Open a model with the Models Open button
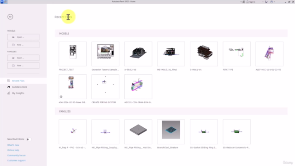295x166 pixels. coord(24,37)
